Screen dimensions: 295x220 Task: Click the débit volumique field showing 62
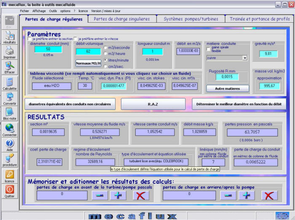coord(88,52)
